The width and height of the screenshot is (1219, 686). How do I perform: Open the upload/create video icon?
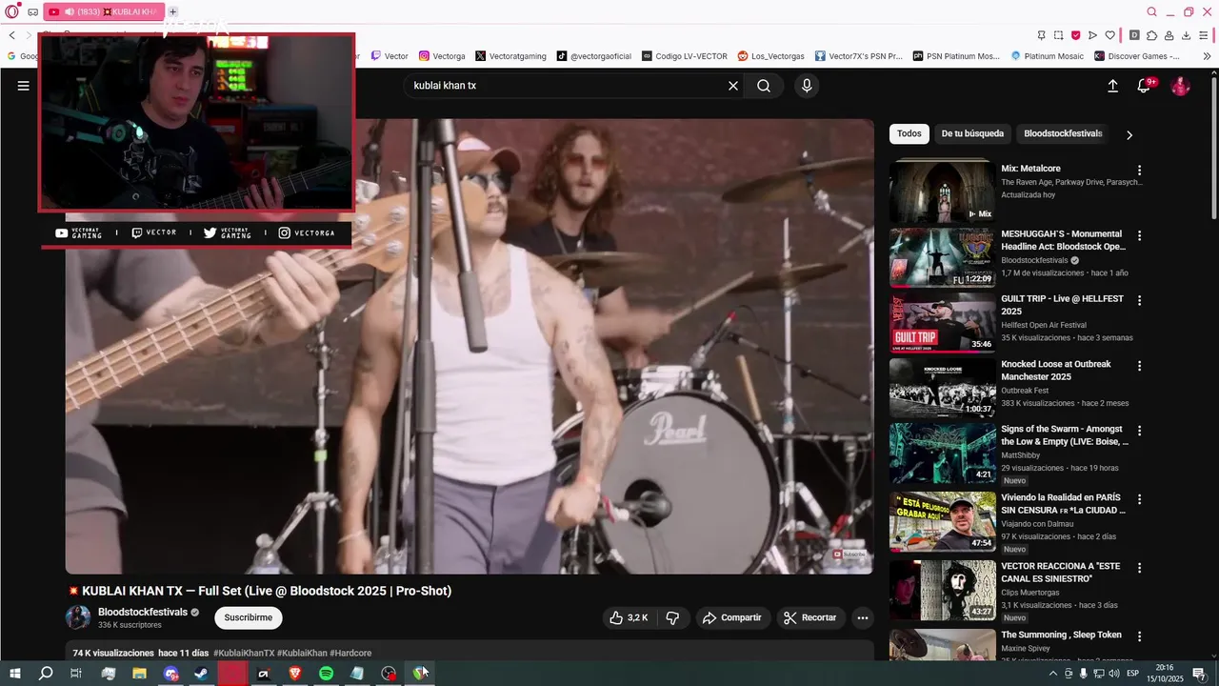click(1112, 86)
